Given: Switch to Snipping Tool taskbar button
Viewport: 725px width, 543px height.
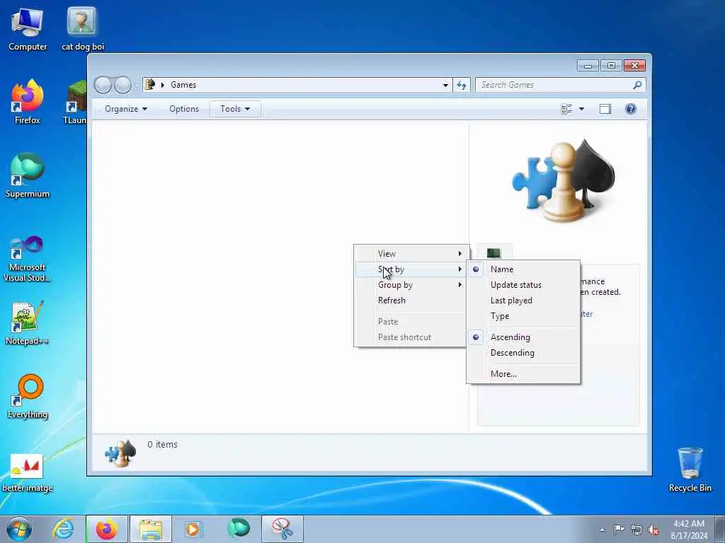Looking at the screenshot, I should [x=282, y=529].
